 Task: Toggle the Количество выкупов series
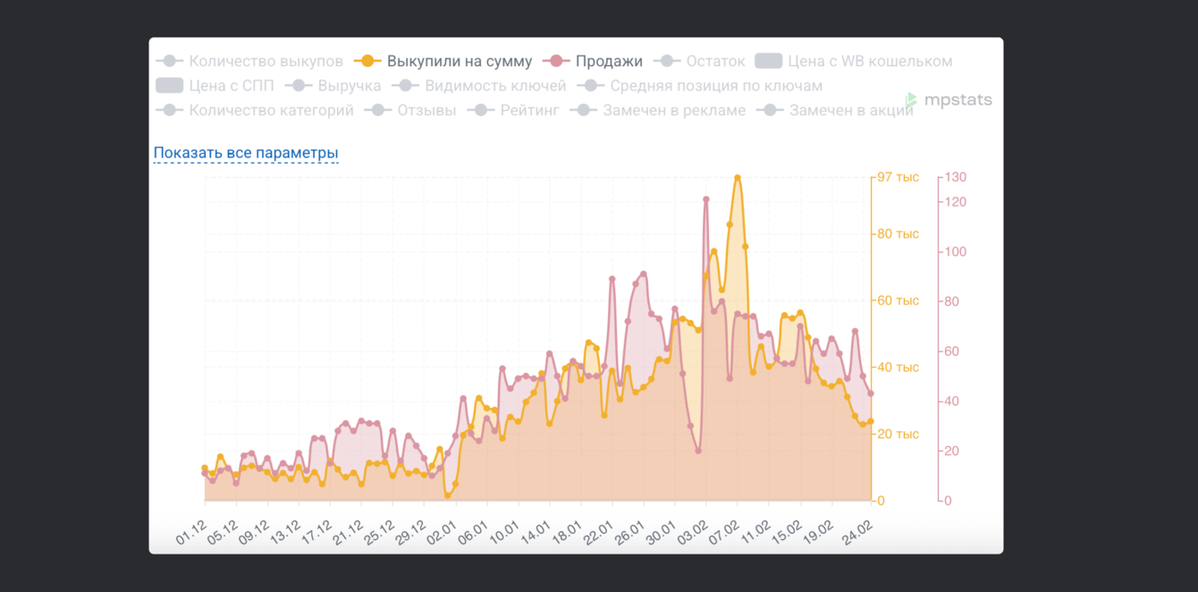(249, 62)
